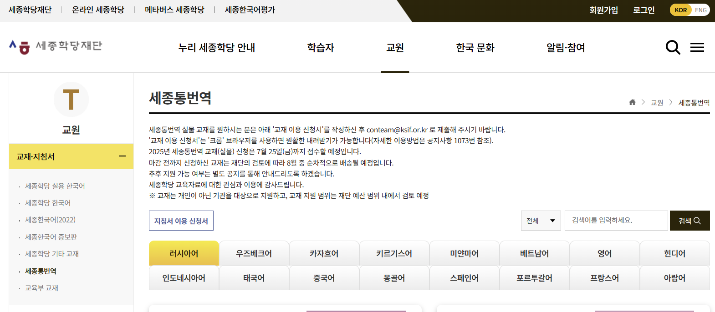This screenshot has height=312, width=715.
Task: Select the 아랍어 language tab
Action: 675,278
